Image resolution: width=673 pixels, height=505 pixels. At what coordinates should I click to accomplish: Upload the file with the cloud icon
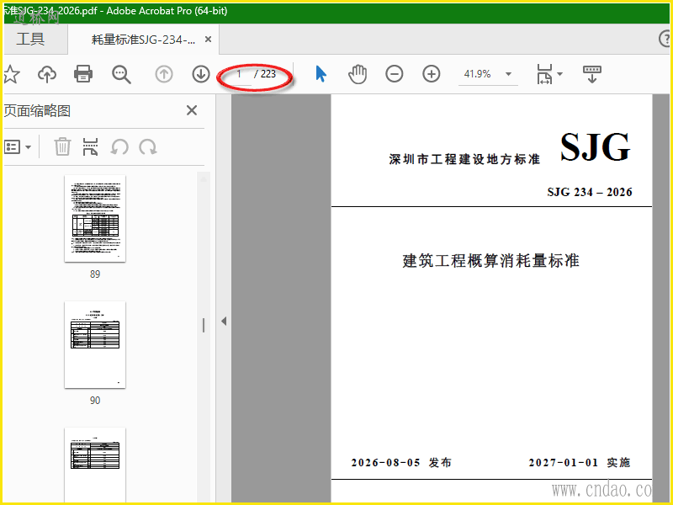(47, 74)
